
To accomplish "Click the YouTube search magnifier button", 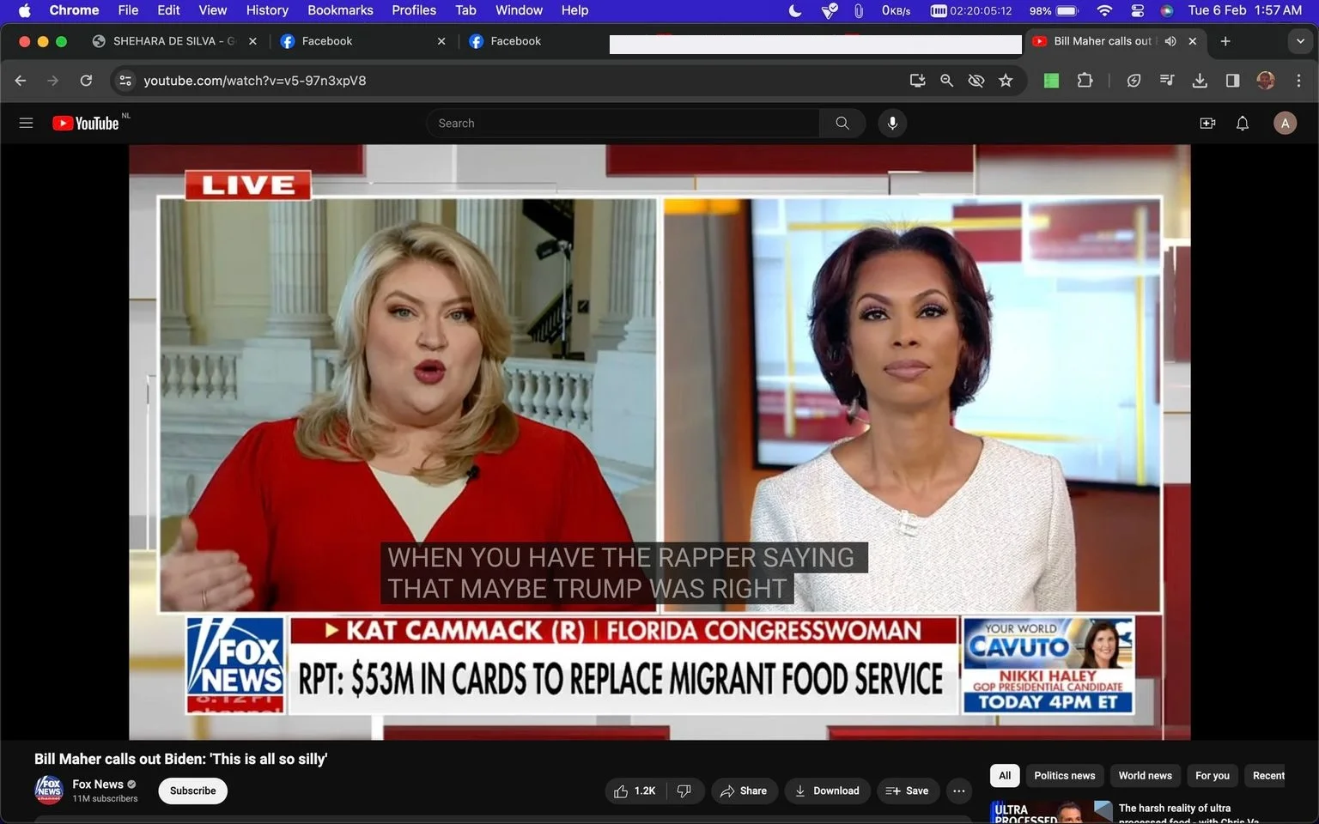I will tap(842, 123).
